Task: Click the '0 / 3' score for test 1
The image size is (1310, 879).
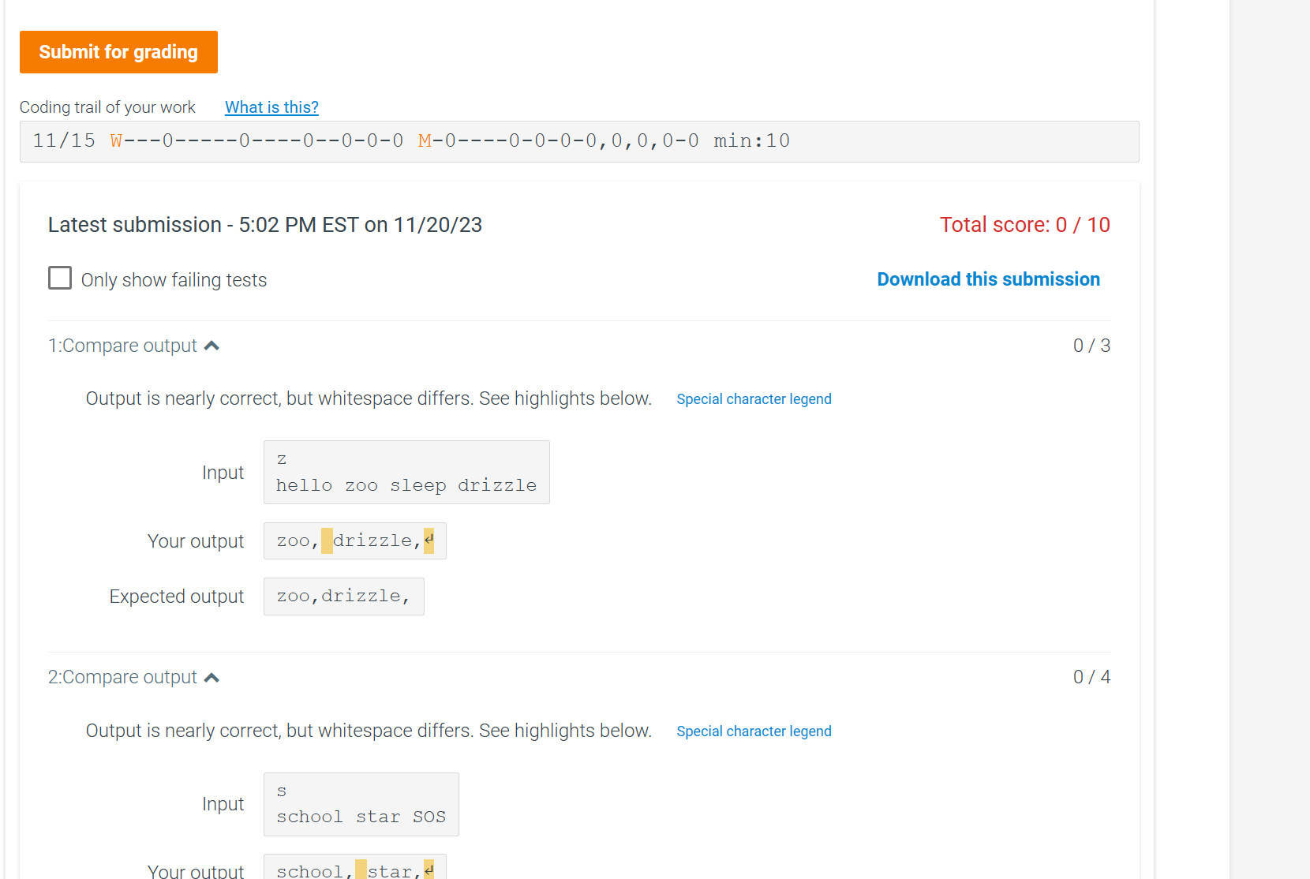Action: 1091,346
